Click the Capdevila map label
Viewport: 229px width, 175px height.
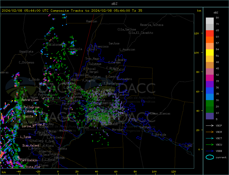pyautogui.click(x=75, y=49)
